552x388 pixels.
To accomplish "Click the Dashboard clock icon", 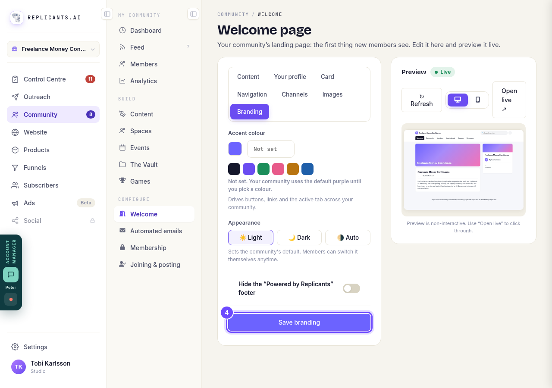I will [122, 30].
